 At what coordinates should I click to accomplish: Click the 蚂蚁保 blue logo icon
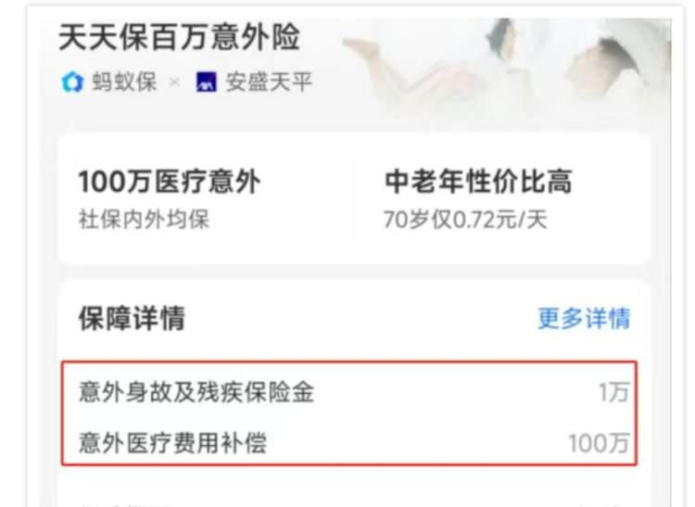pyautogui.click(x=72, y=82)
